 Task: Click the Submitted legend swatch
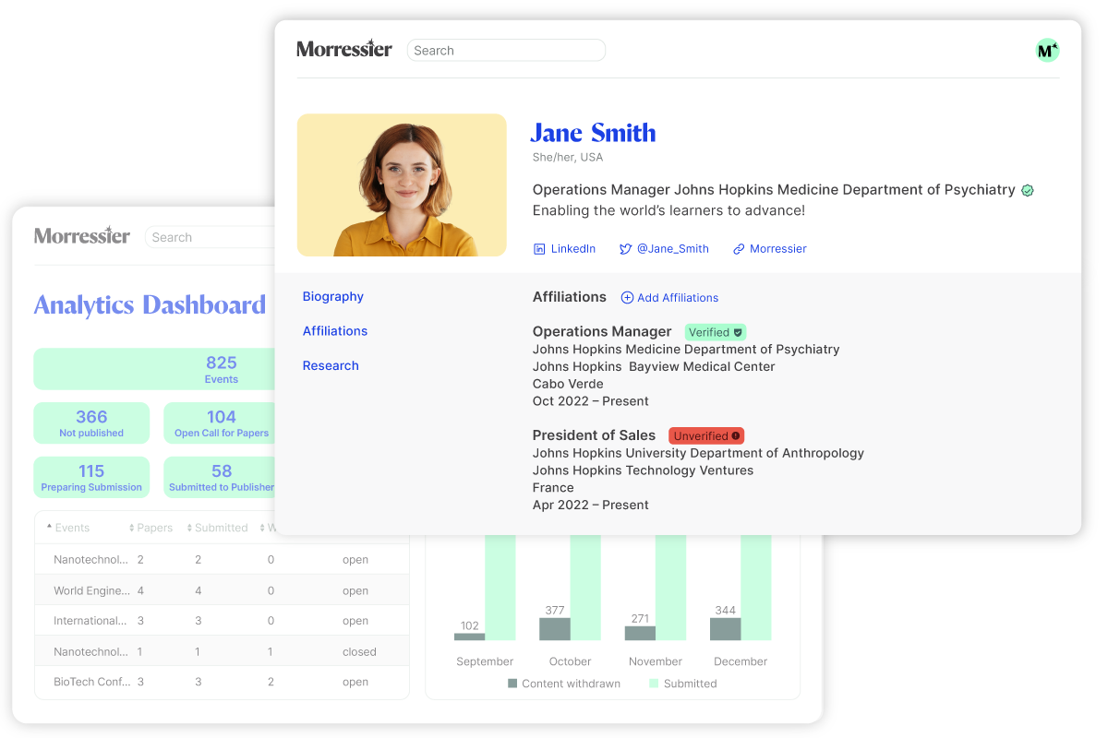(654, 684)
